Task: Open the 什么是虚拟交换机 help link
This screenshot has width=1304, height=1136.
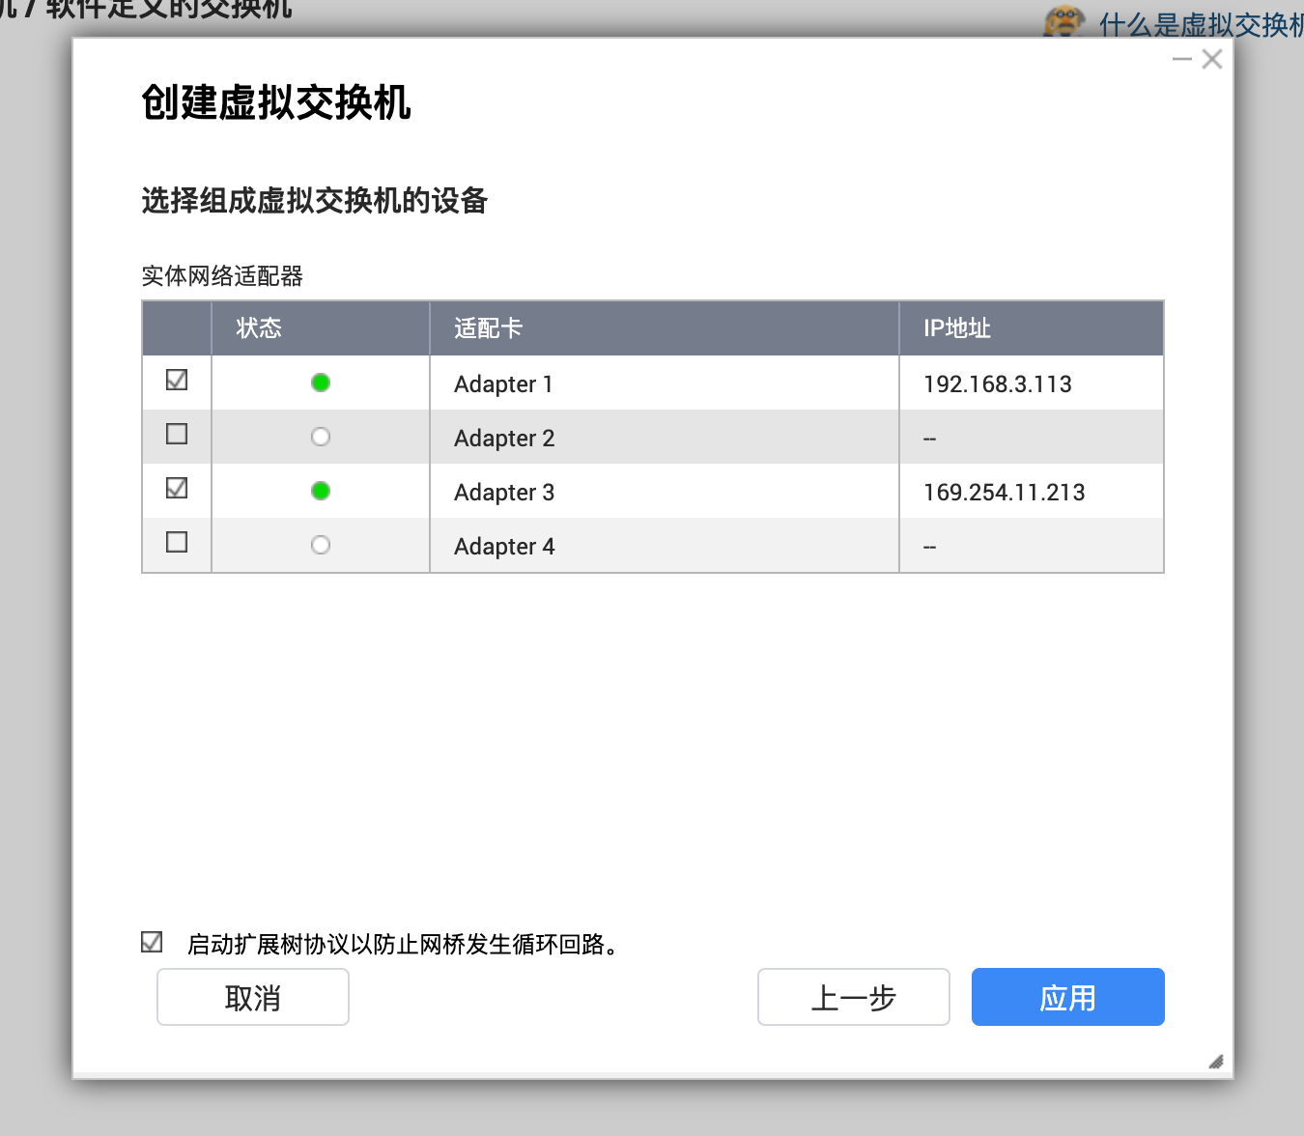Action: click(1200, 24)
